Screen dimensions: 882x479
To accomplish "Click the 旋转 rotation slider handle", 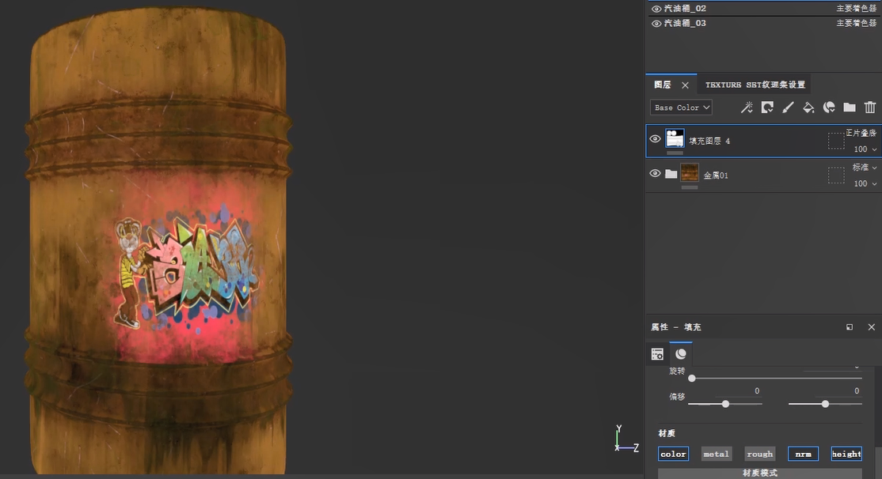I will pos(692,379).
